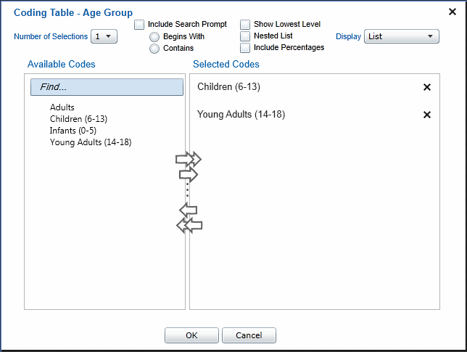Click the double left arrow to remove all codes
Image resolution: width=467 pixels, height=352 pixels.
[189, 226]
